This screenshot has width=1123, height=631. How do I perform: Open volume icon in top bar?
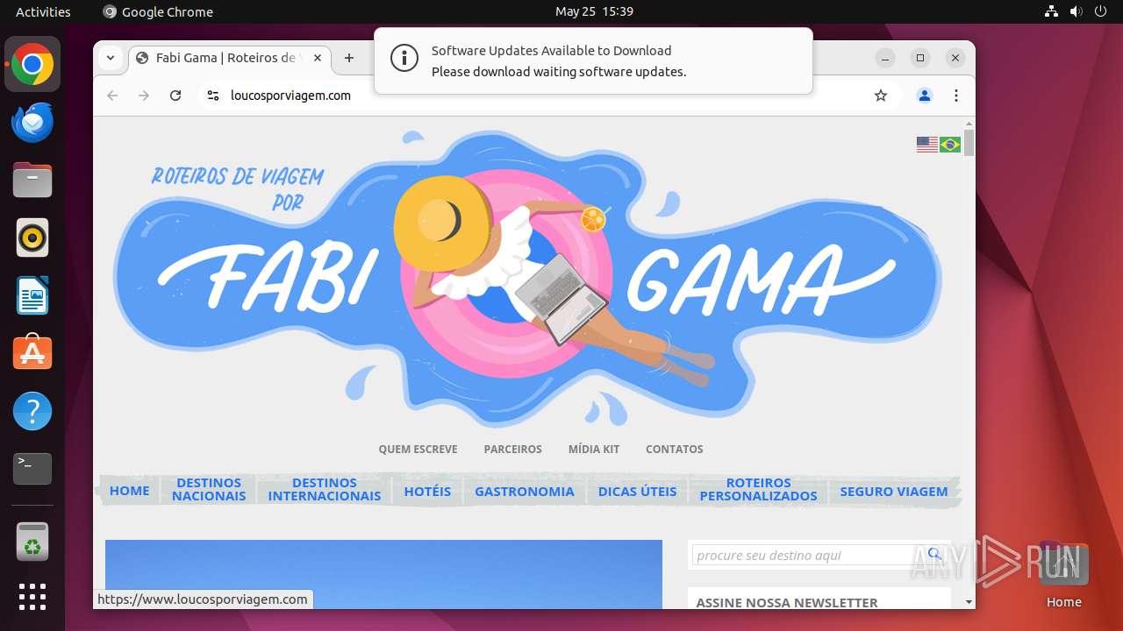coord(1077,11)
